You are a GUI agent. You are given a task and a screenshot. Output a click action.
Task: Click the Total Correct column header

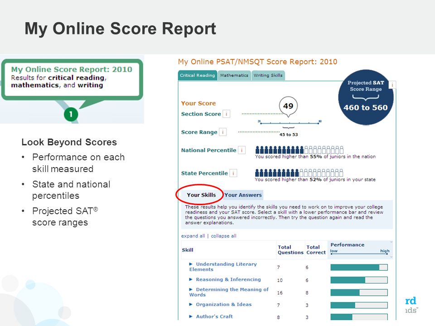316,250
